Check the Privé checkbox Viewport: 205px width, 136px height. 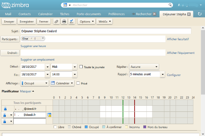[x=78, y=83]
